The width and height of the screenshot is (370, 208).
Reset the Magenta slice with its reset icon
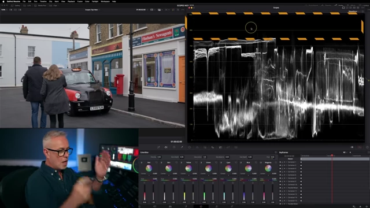coord(276,162)
